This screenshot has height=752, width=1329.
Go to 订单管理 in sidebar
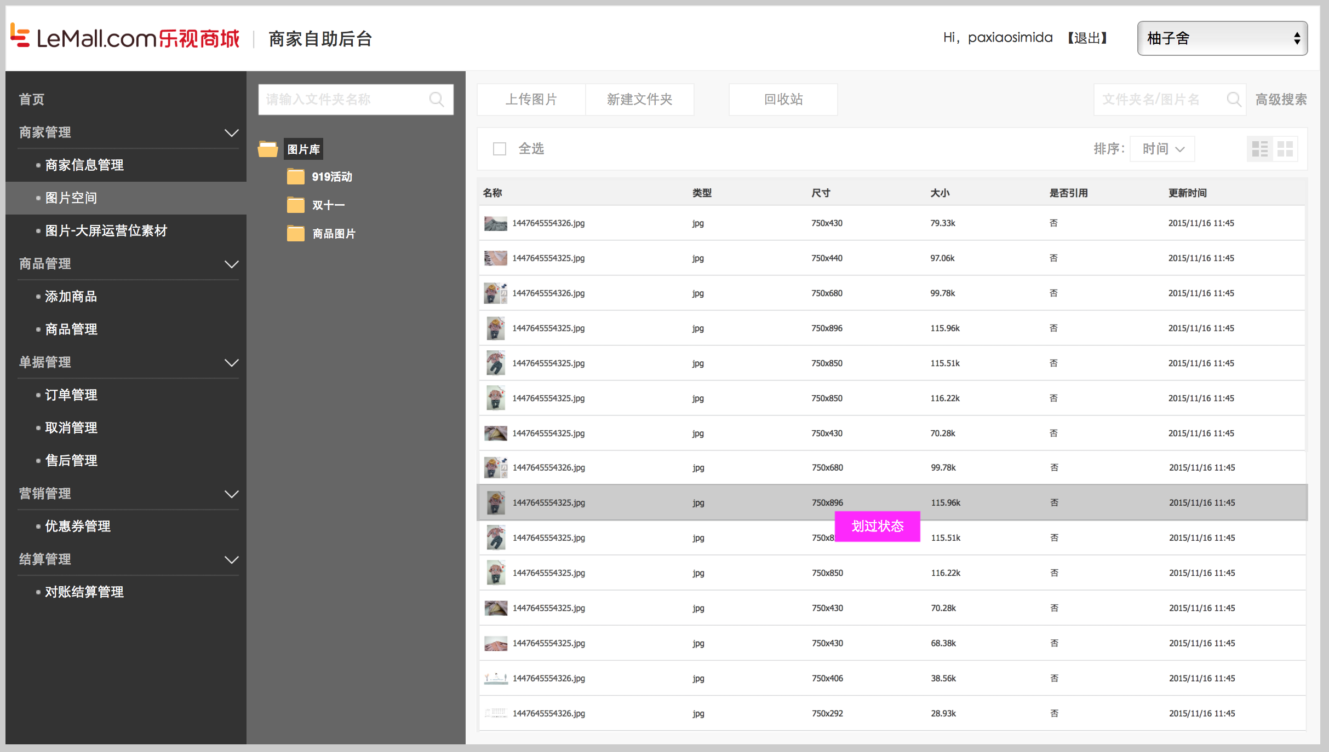71,395
